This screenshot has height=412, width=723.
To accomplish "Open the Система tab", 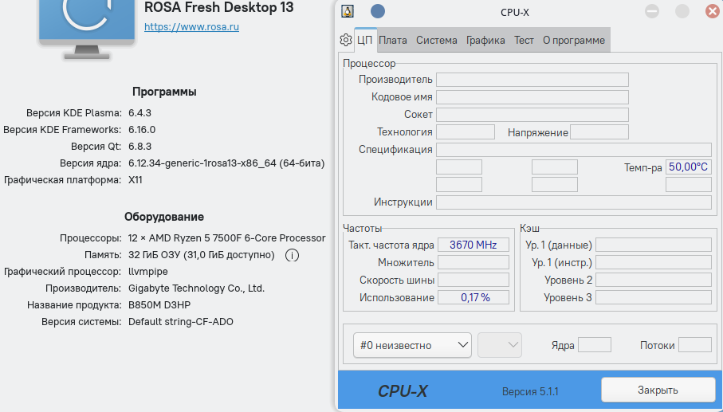I will point(436,41).
